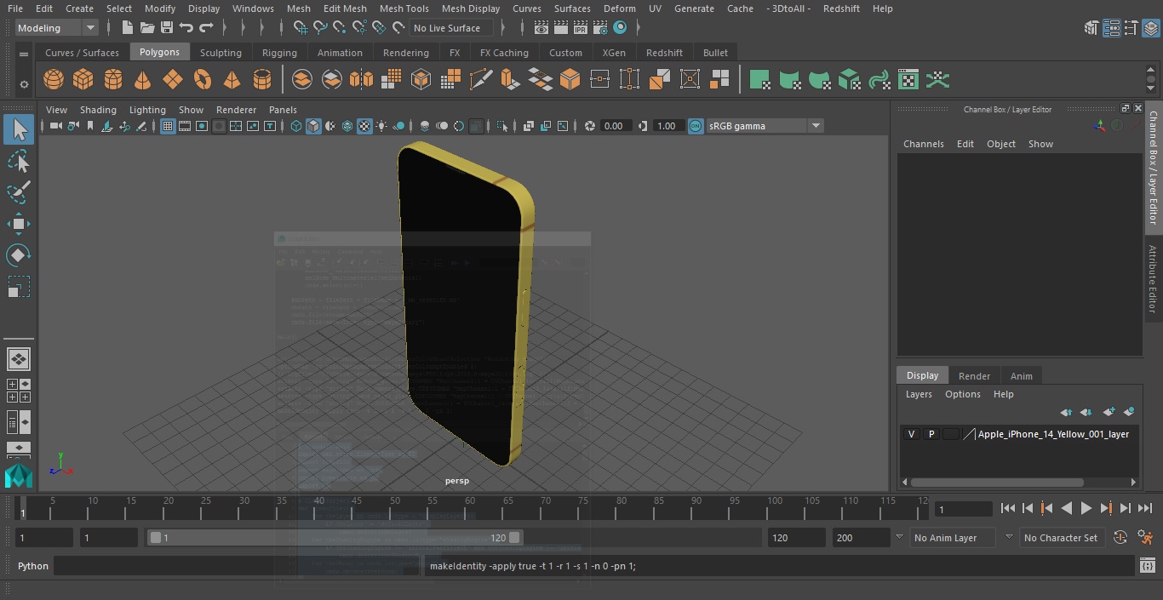
Task: Click the Mirror geometry shelf icon
Action: point(361,80)
